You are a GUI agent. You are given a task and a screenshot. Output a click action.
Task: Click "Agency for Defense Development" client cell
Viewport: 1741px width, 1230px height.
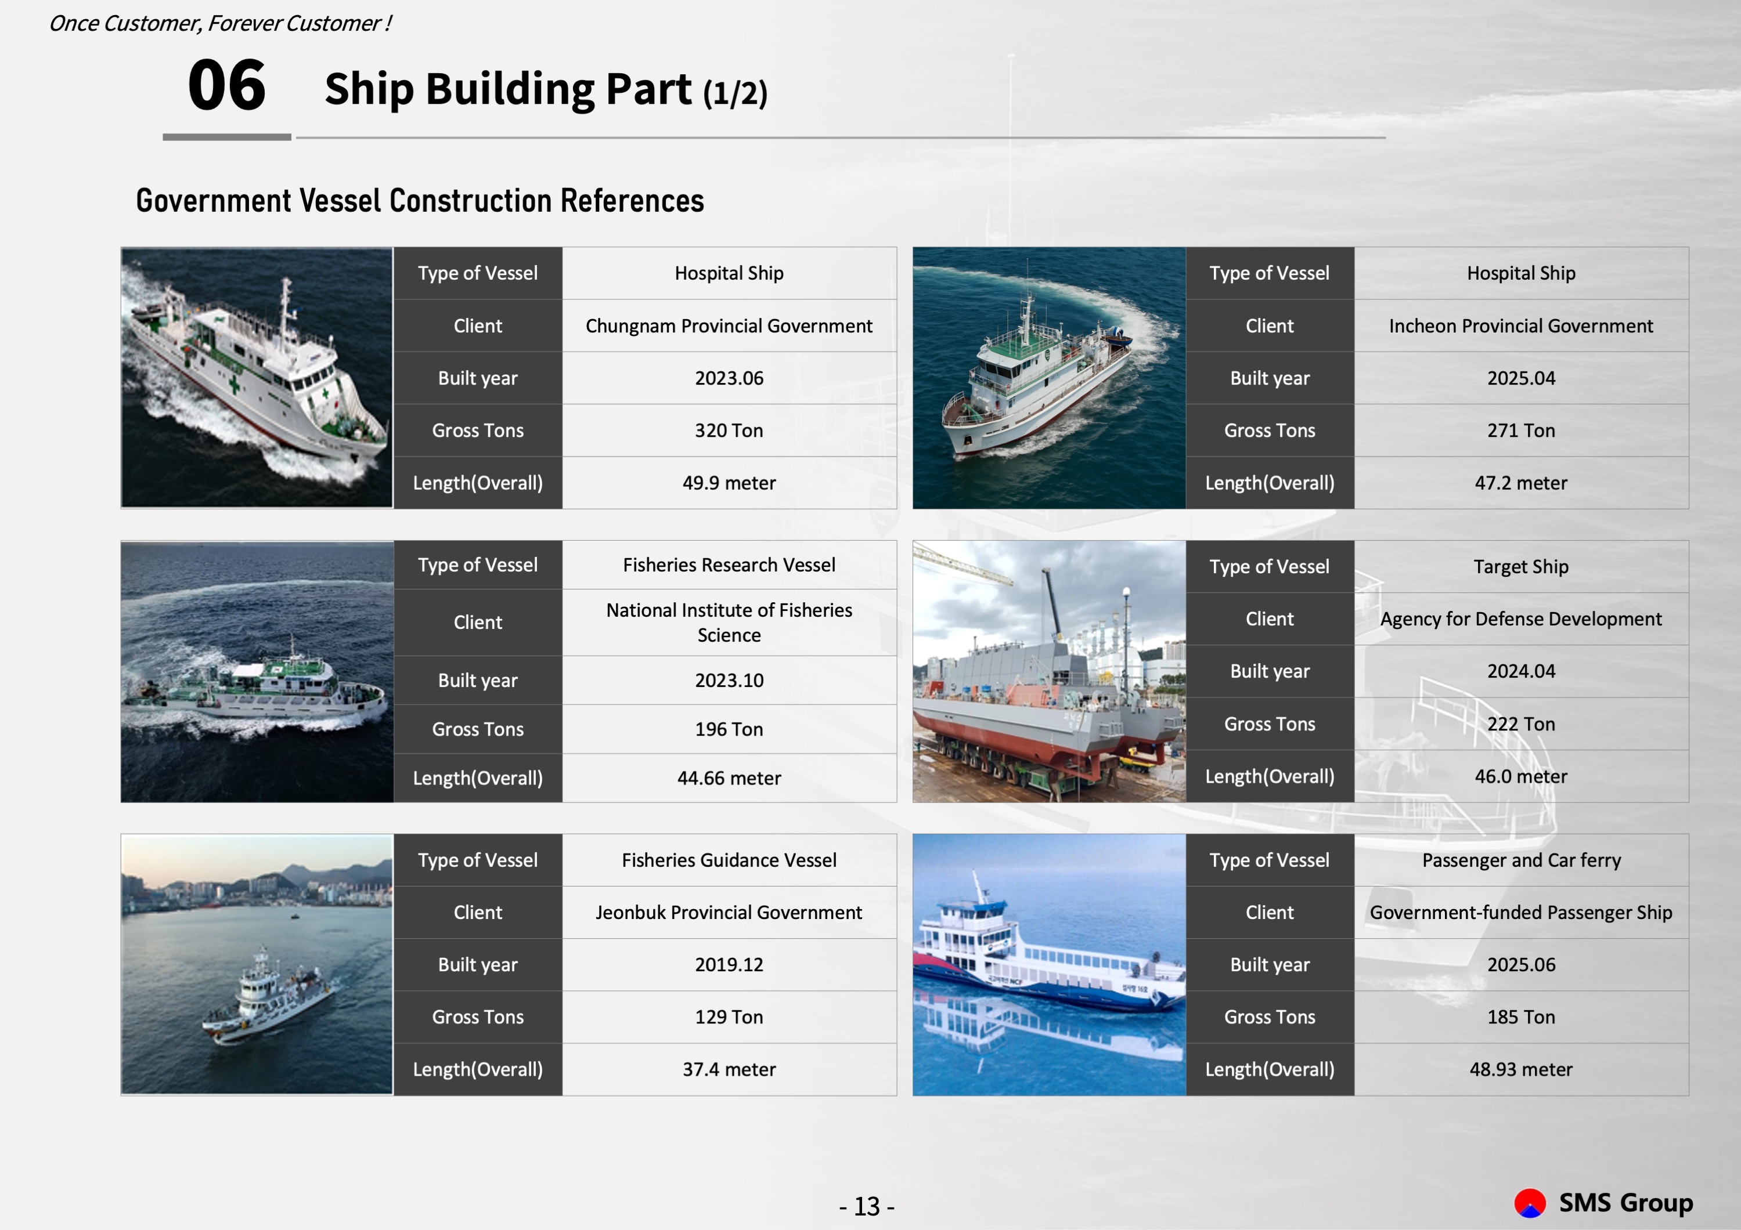(1521, 618)
